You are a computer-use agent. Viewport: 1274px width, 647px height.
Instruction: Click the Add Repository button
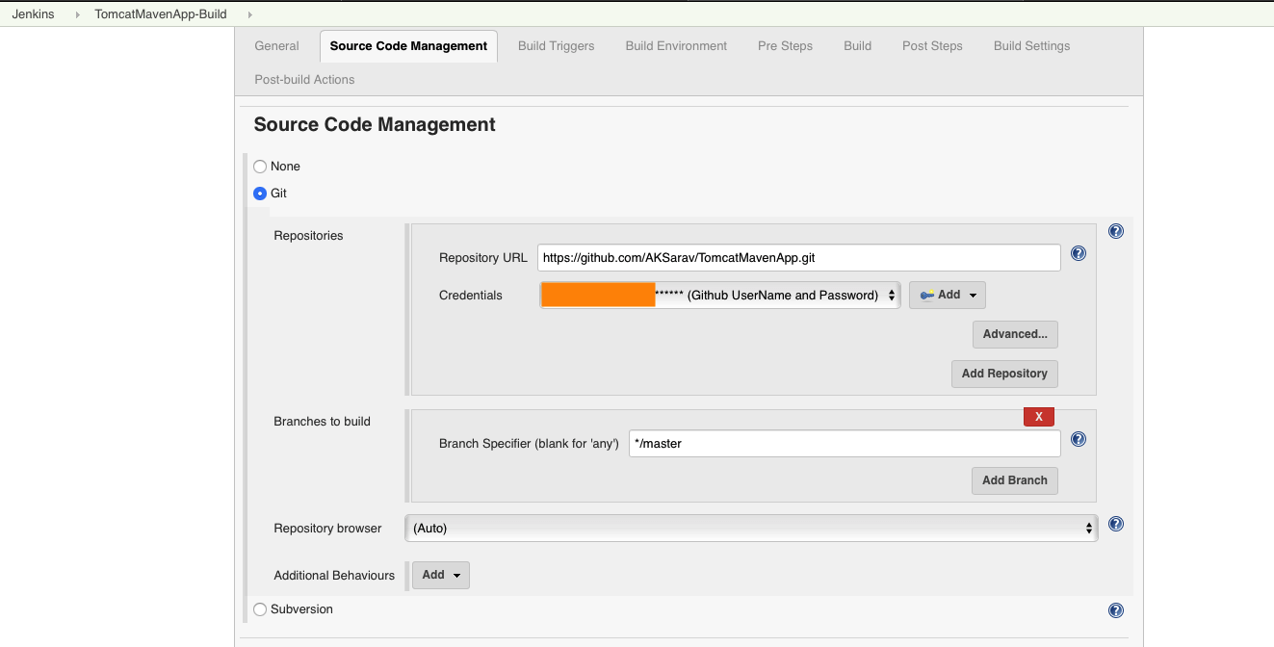1004,374
